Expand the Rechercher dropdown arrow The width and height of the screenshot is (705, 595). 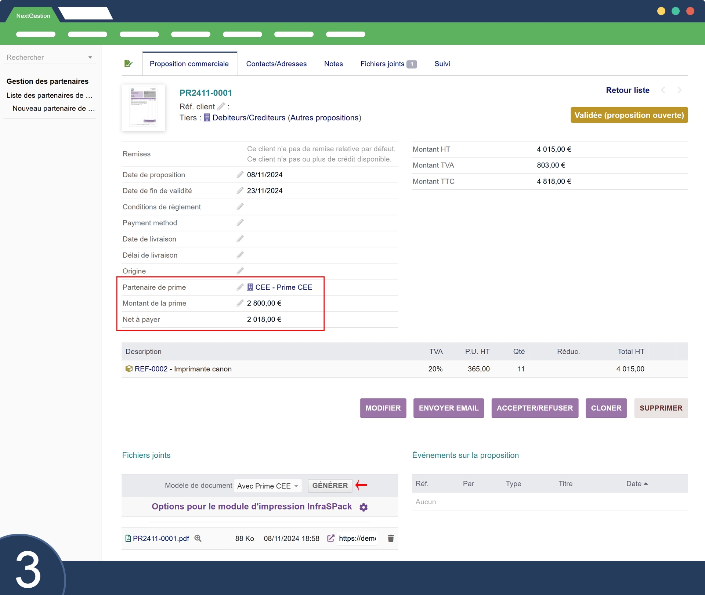click(90, 58)
